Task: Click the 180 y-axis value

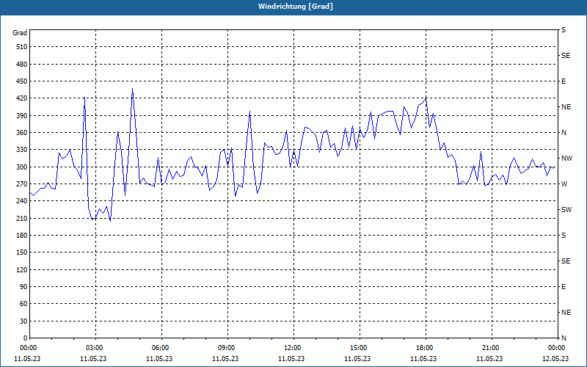Action: click(22, 236)
